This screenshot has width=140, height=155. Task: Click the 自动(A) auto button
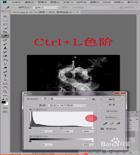pos(112,111)
